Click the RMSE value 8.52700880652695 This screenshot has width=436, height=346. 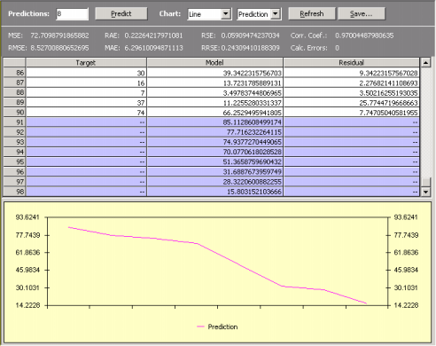point(59,48)
